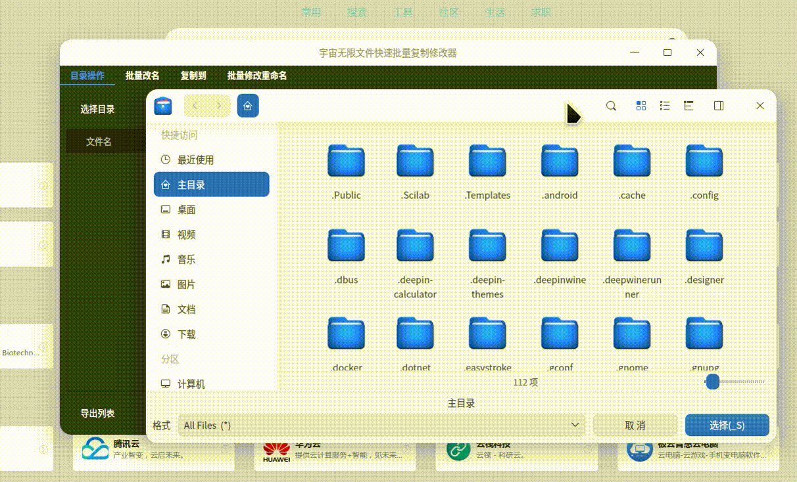Click the search icon in file dialog
The width and height of the screenshot is (797, 482).
click(x=611, y=106)
